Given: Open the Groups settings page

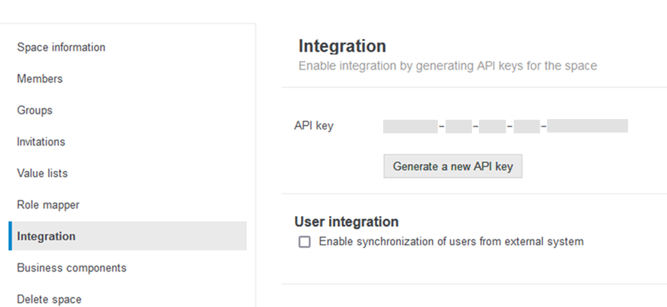Looking at the screenshot, I should [x=35, y=110].
